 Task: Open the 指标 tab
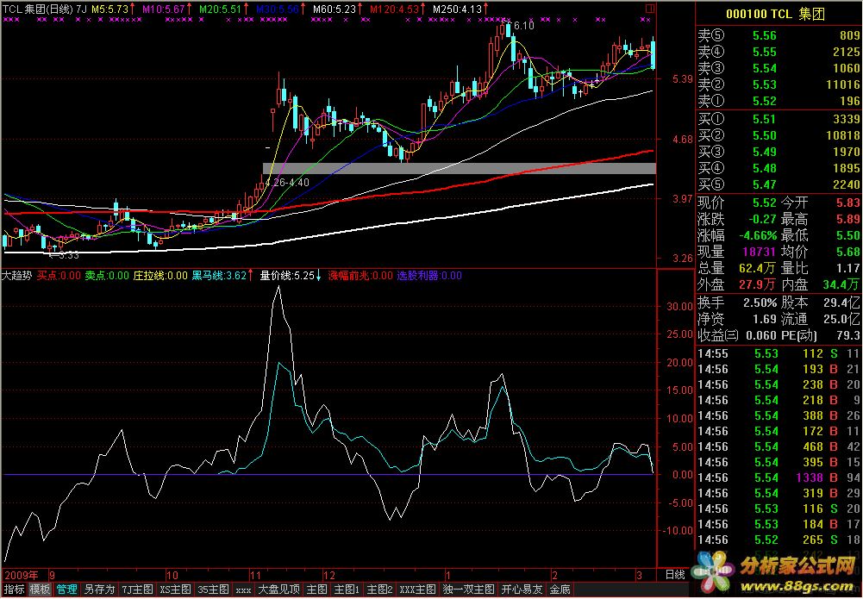pyautogui.click(x=14, y=590)
